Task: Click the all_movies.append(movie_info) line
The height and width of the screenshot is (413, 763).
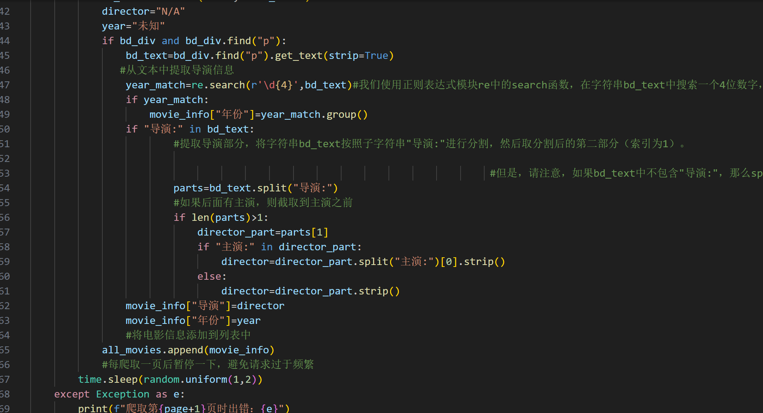Action: [188, 350]
